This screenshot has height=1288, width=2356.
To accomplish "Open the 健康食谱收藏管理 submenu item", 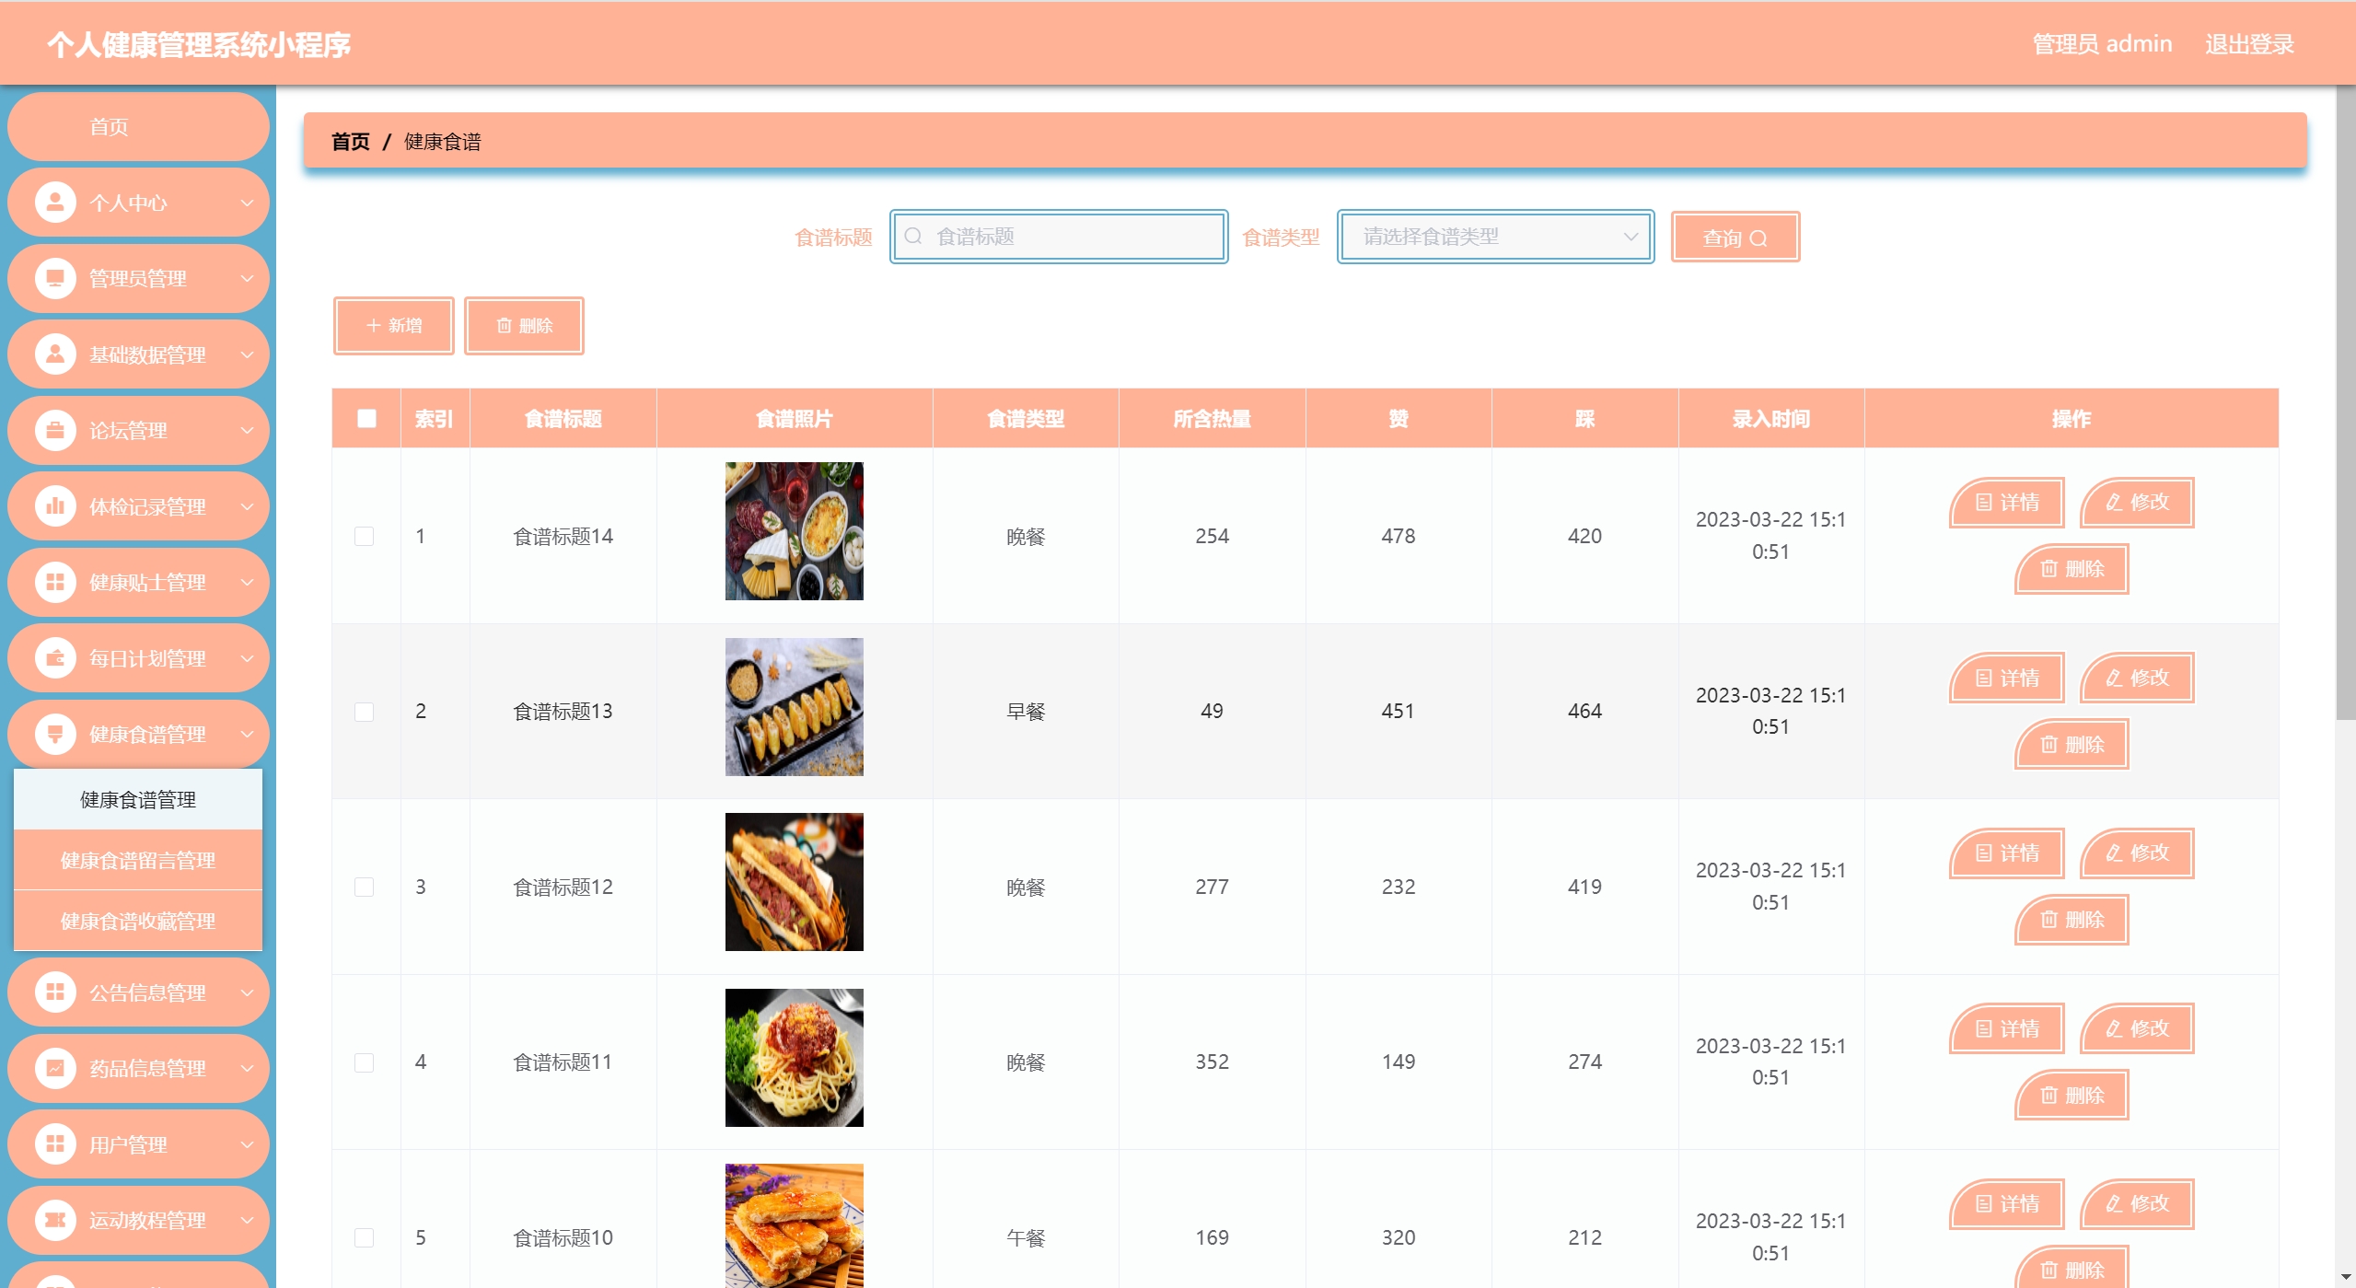I will pos(138,921).
